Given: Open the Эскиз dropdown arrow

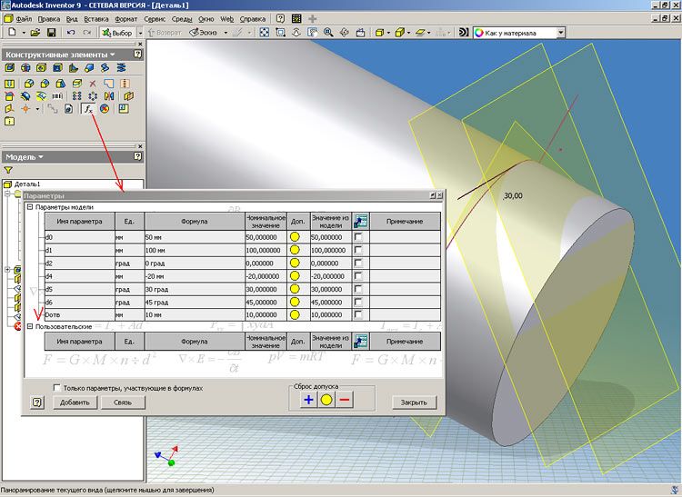Looking at the screenshot, I should [x=226, y=33].
